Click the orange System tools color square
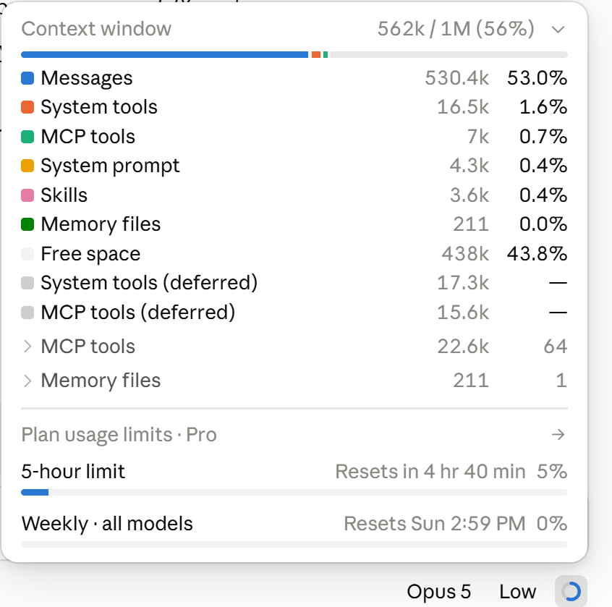The image size is (612, 607). coord(27,107)
